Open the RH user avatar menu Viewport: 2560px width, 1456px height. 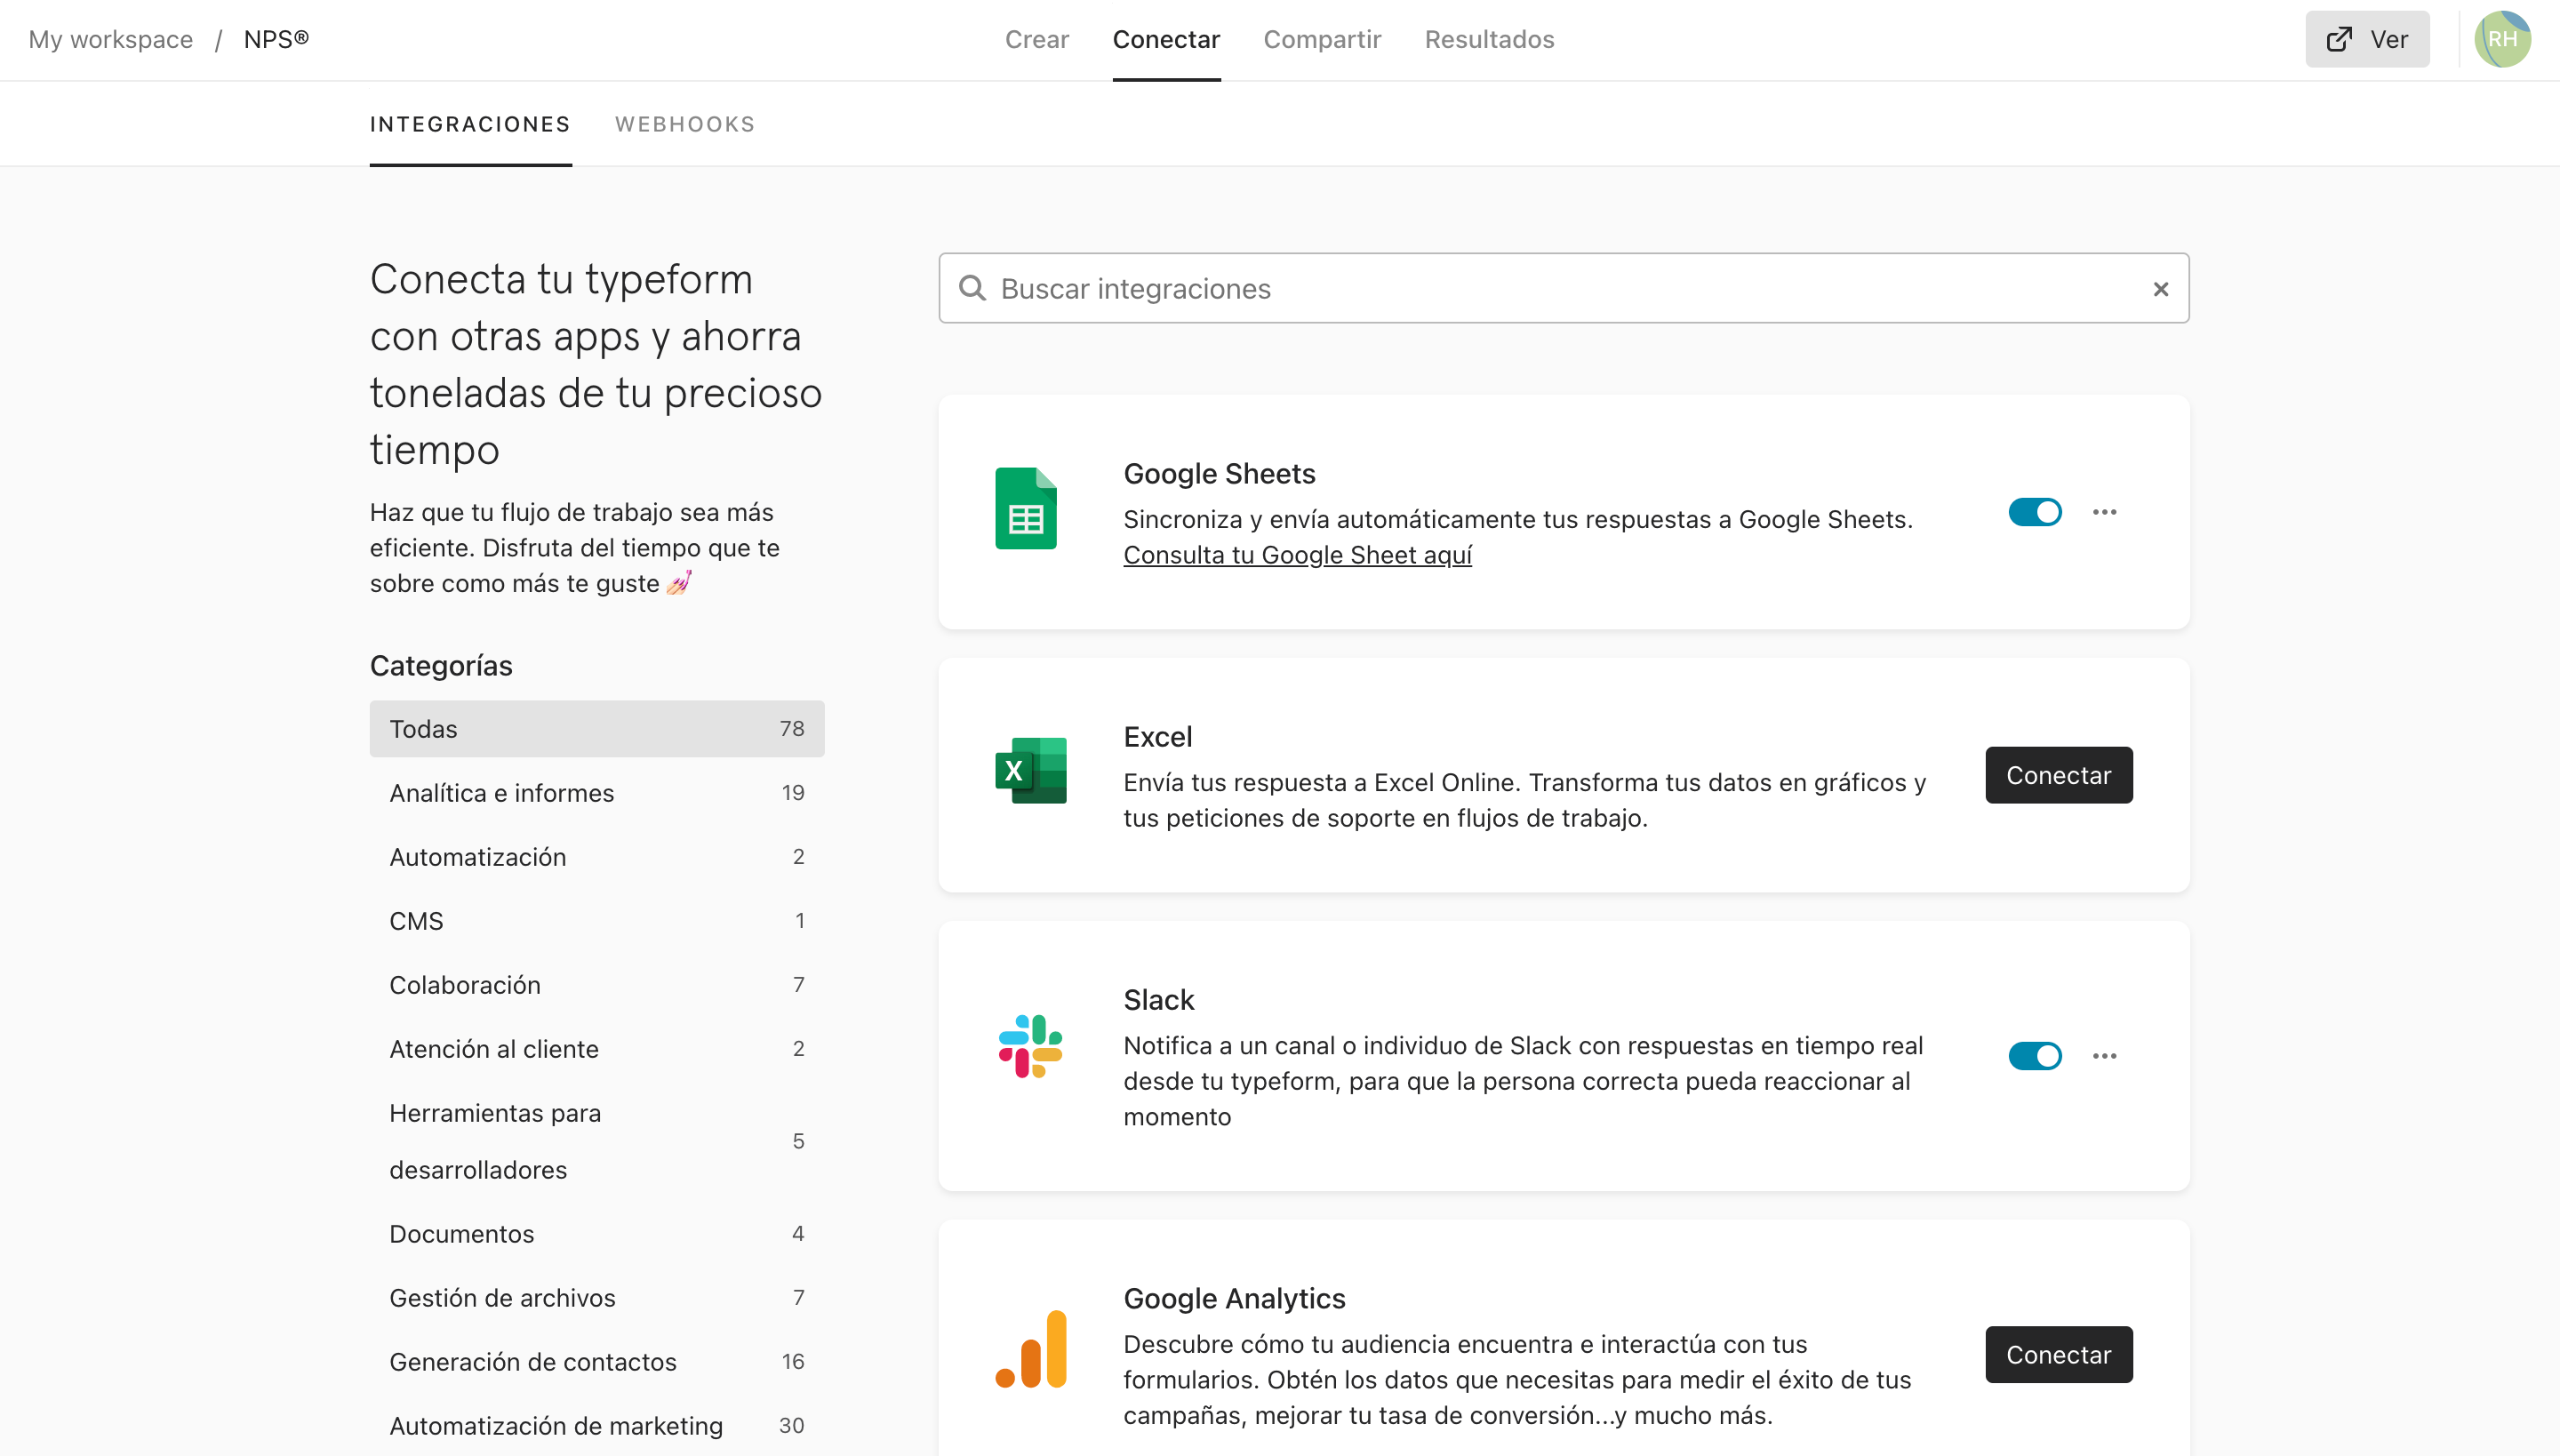pyautogui.click(x=2501, y=40)
